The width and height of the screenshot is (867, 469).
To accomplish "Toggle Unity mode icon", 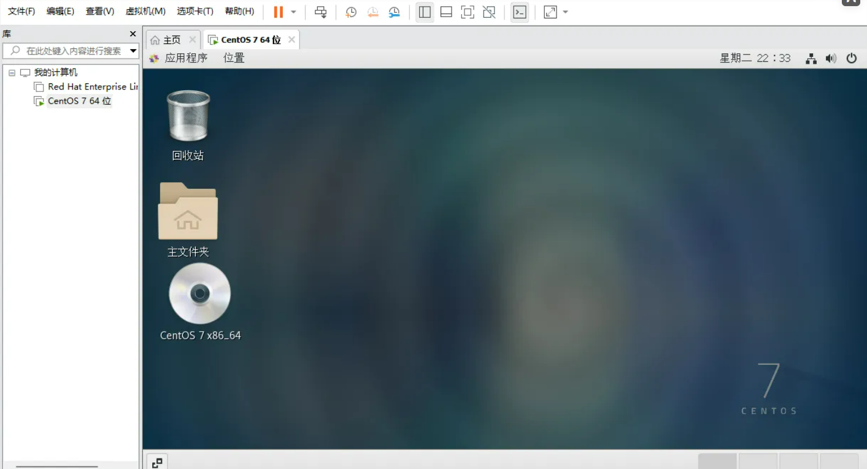I will pyautogui.click(x=489, y=12).
